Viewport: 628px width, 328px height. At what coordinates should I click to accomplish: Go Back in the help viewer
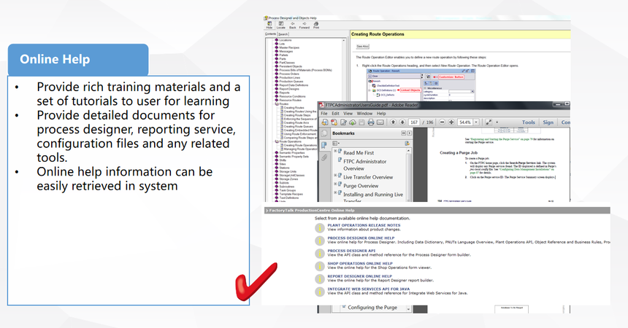[x=292, y=26]
